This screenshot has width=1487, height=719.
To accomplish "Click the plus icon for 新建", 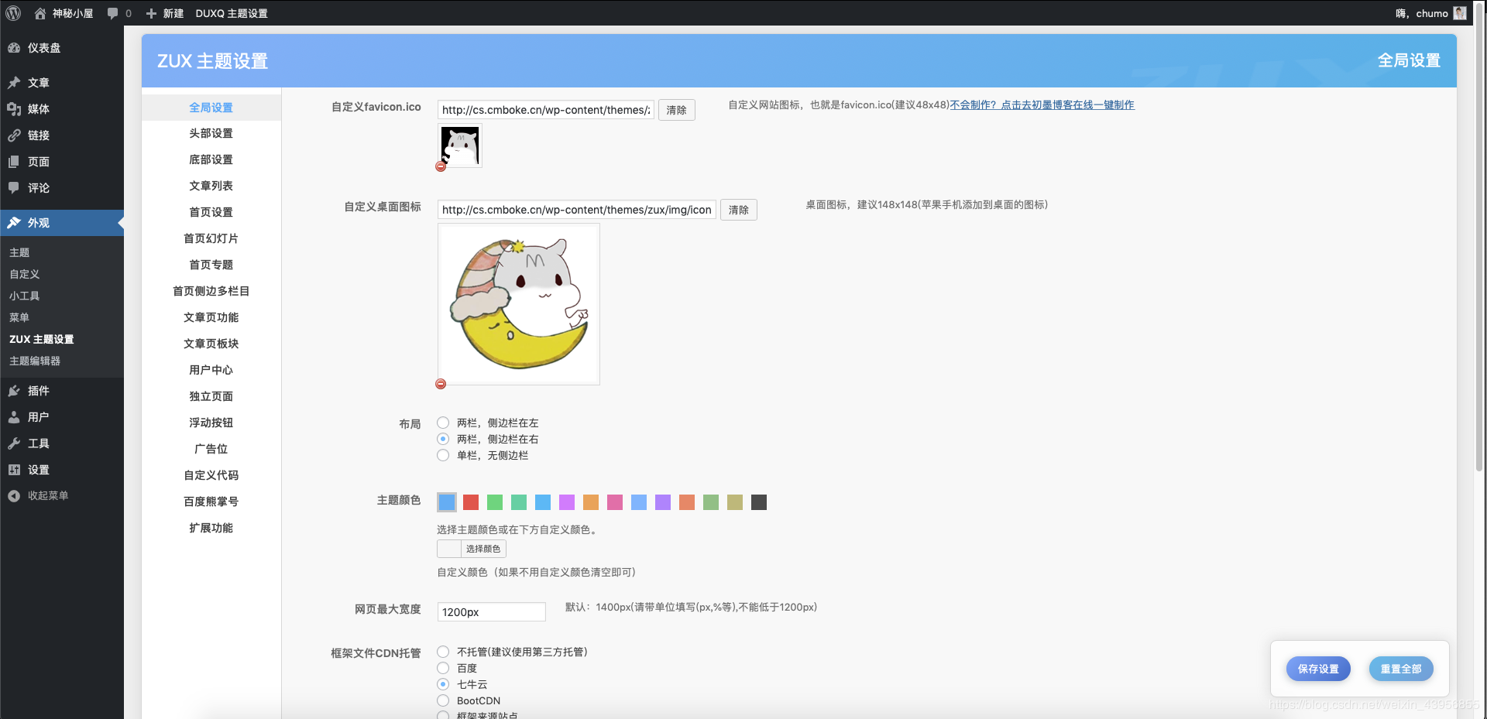I will (x=151, y=13).
